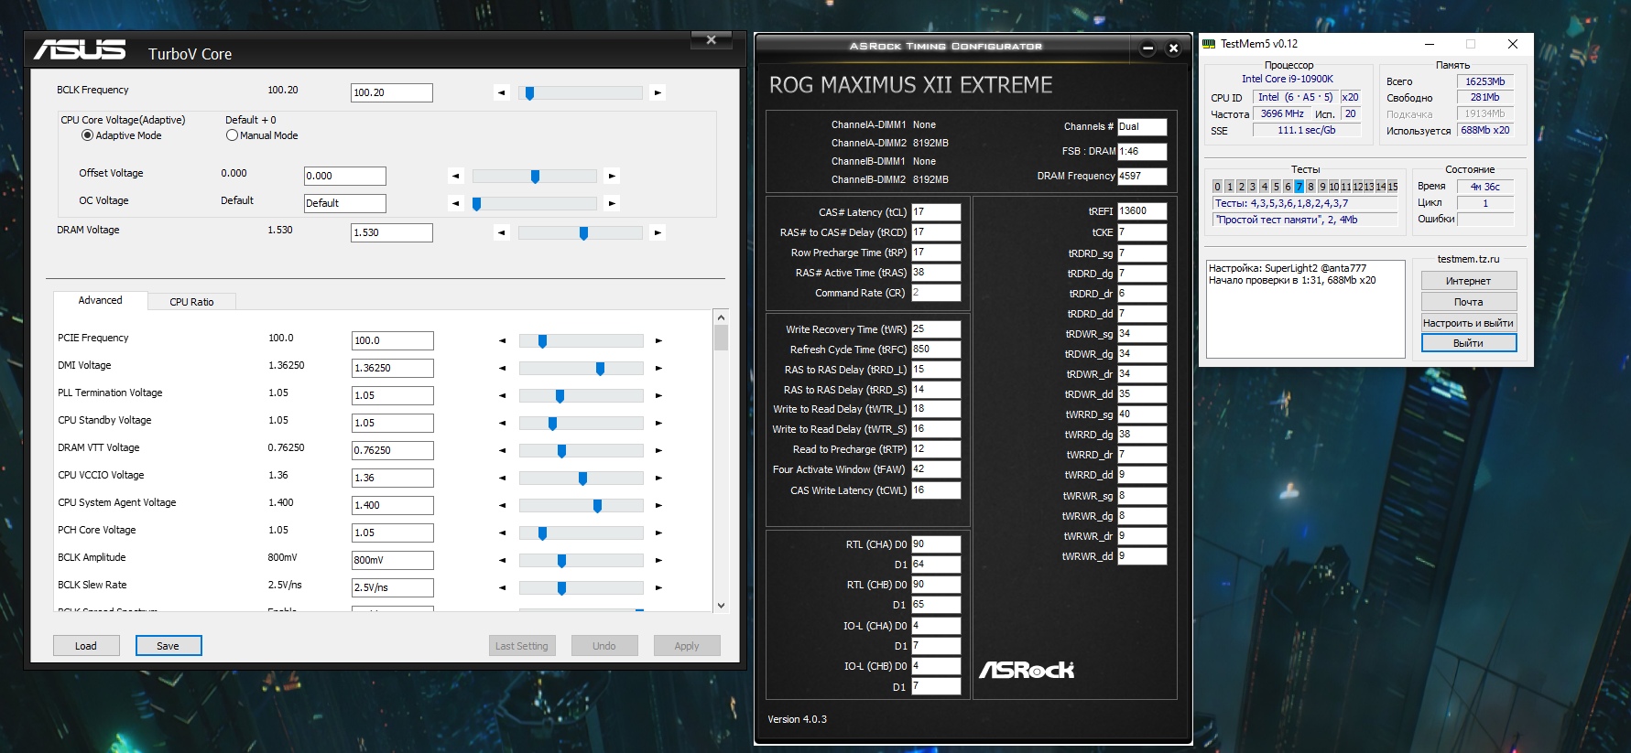The width and height of the screenshot is (1631, 753).
Task: Open the CPU Ratio tab
Action: pyautogui.click(x=191, y=302)
